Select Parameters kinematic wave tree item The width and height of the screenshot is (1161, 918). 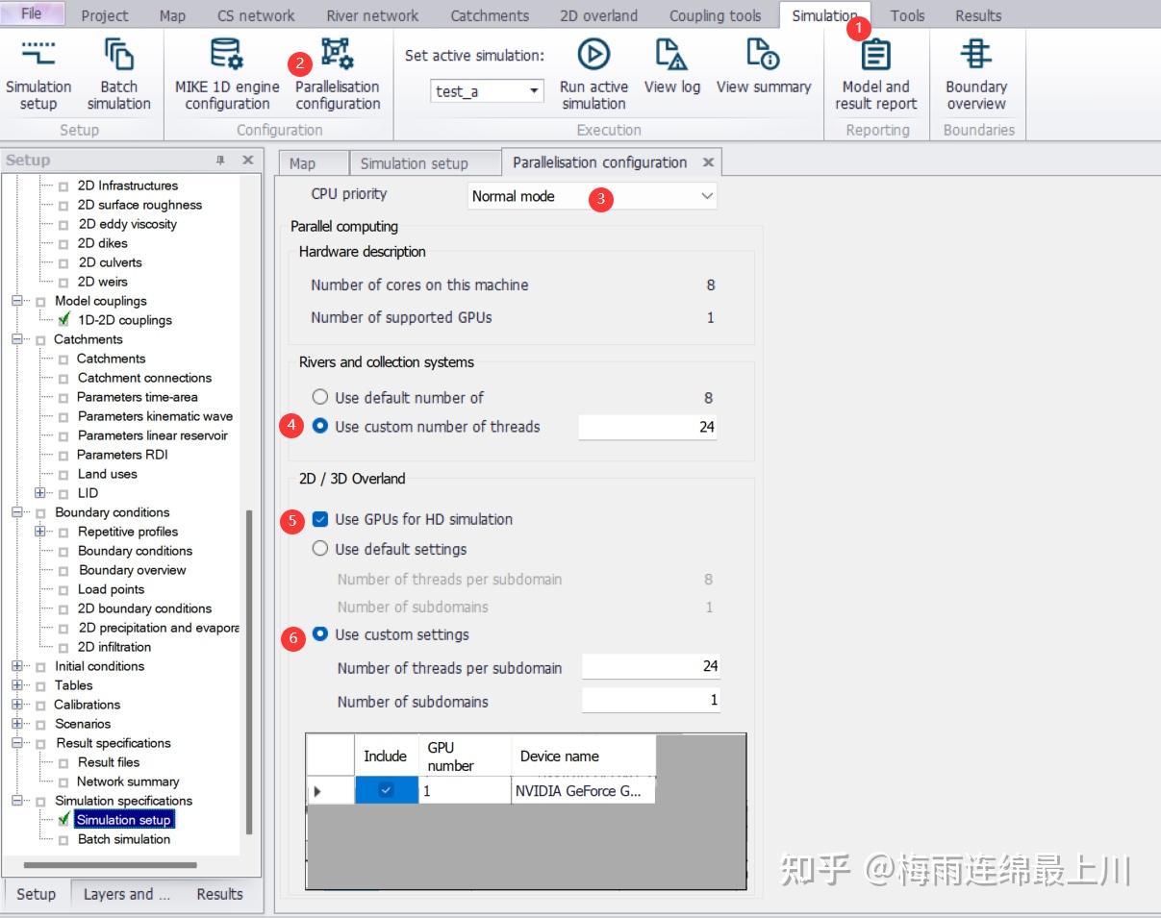(155, 416)
